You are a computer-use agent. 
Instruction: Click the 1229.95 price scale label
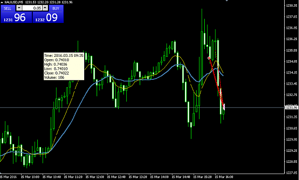[x=291, y=139]
